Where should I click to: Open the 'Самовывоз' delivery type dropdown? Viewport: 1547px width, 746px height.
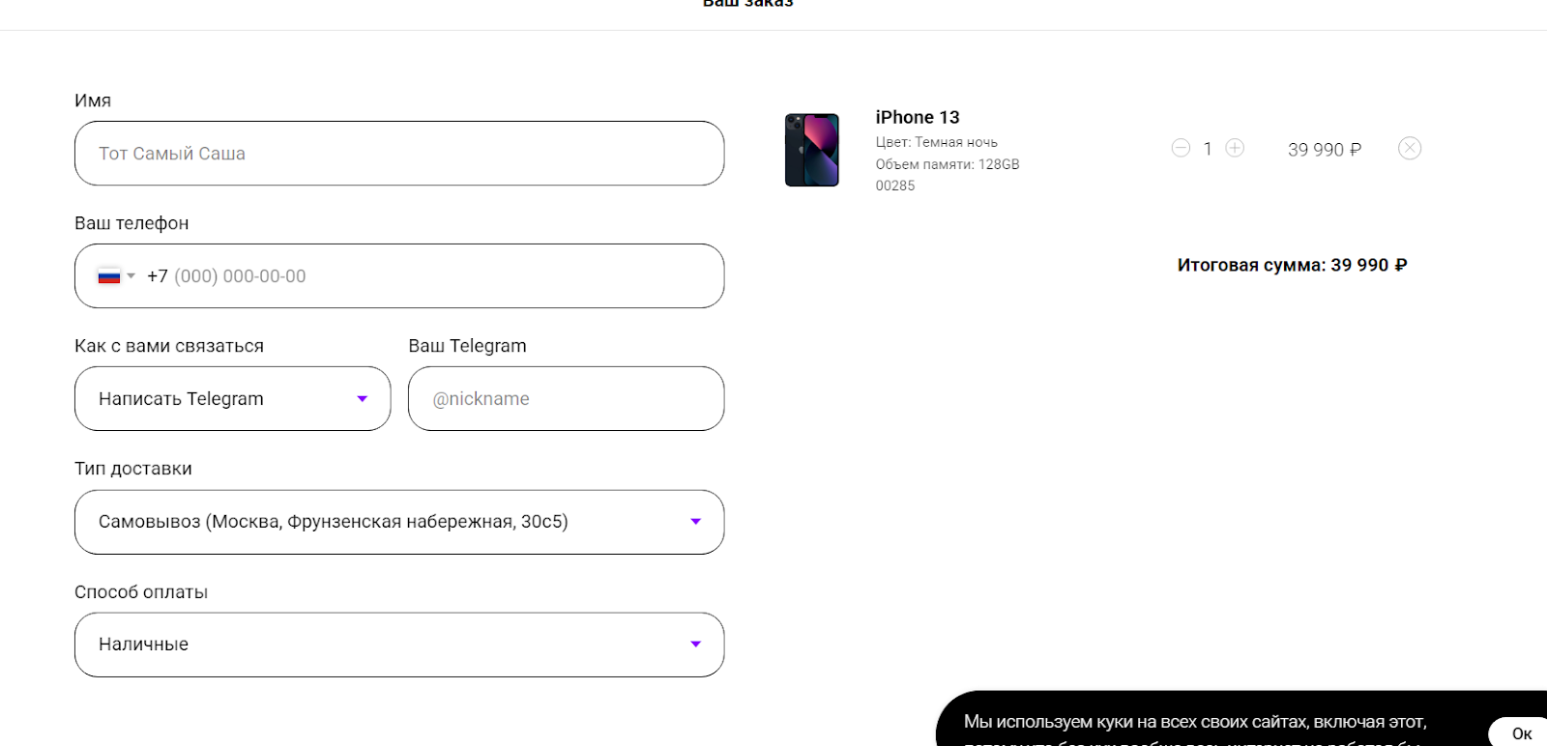click(x=398, y=522)
